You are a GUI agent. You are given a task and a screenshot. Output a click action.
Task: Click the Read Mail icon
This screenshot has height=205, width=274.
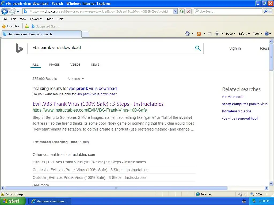pos(210,34)
